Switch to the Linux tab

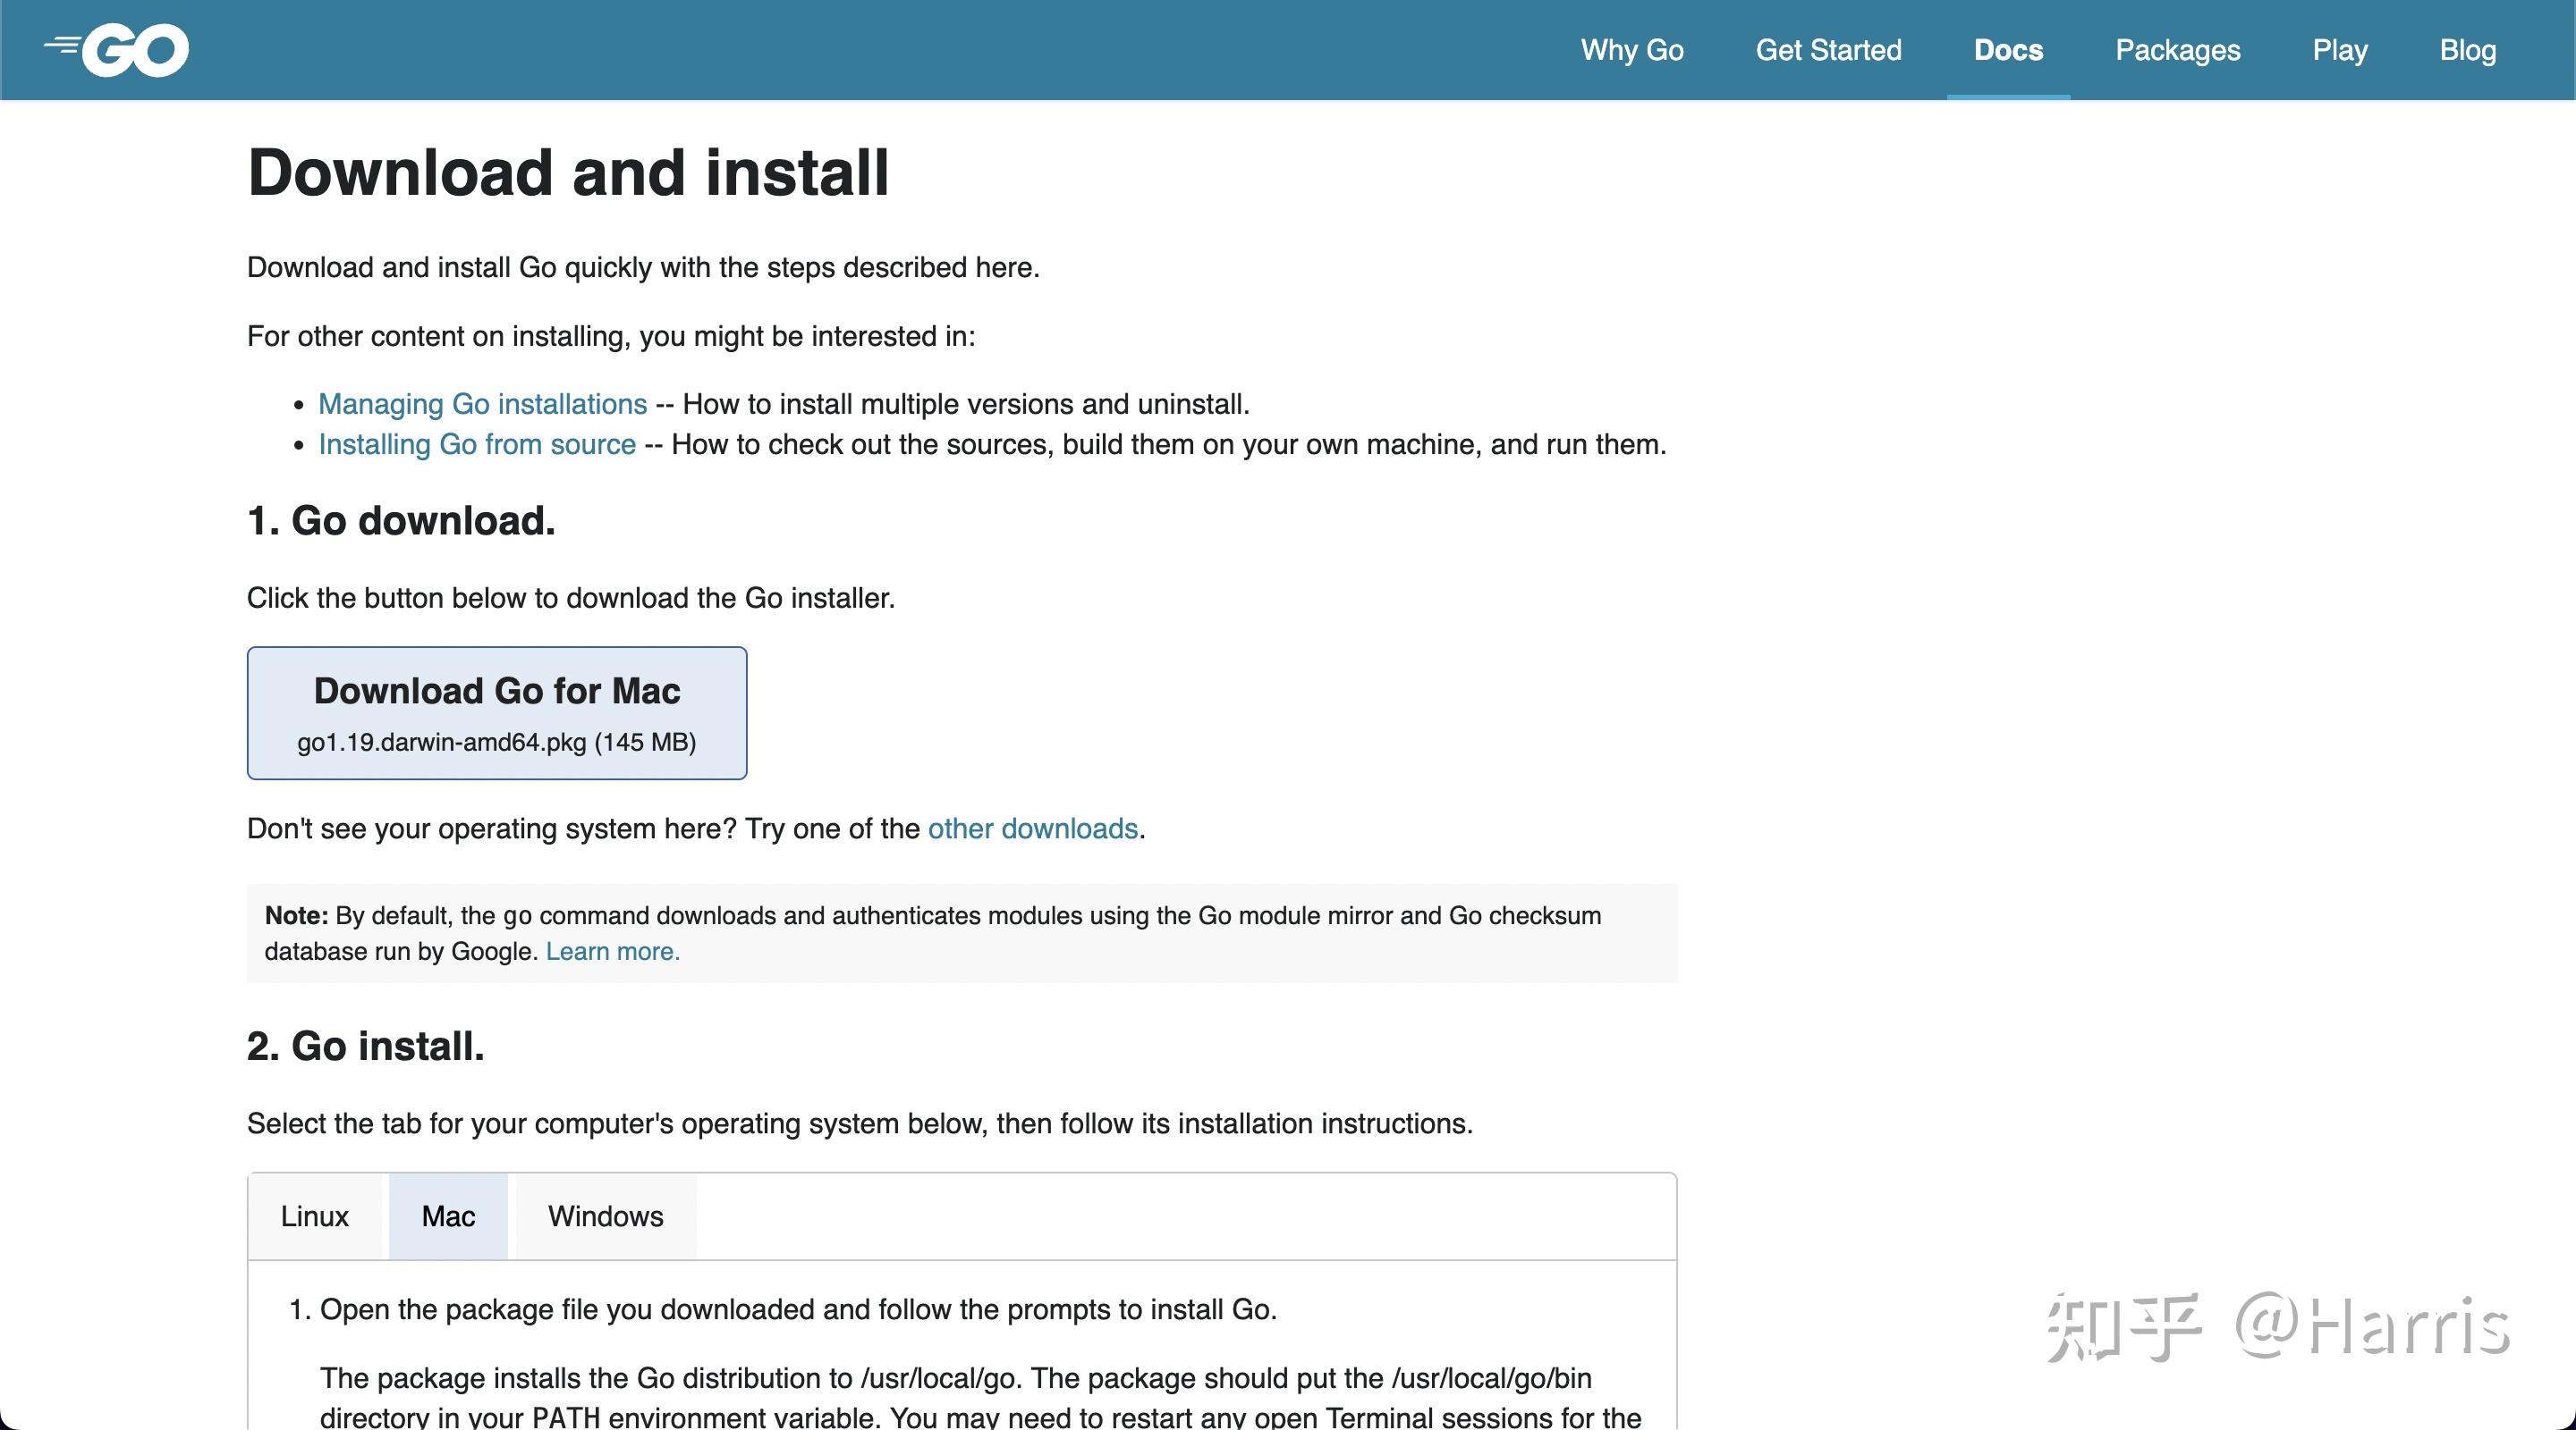[314, 1216]
